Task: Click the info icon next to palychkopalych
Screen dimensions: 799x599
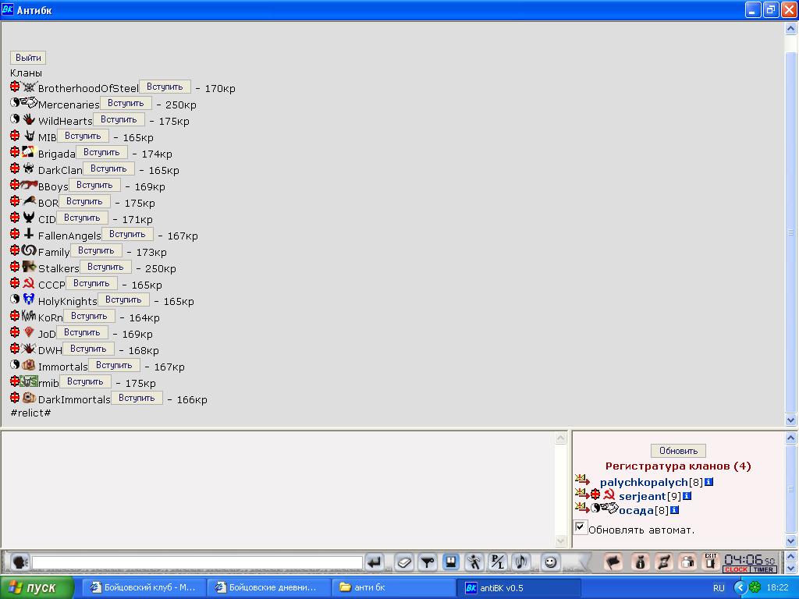Action: (708, 482)
